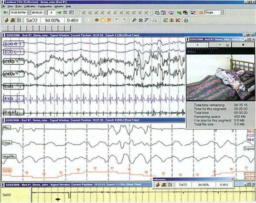Click the monitor display icon in top toolbar

click(171, 13)
